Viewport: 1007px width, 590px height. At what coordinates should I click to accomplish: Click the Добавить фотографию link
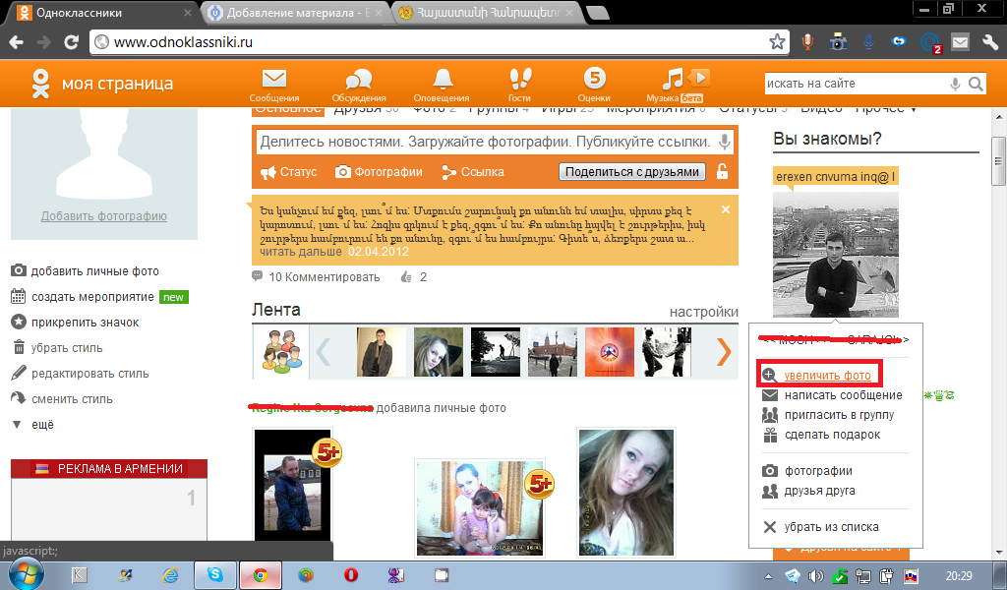click(x=104, y=215)
